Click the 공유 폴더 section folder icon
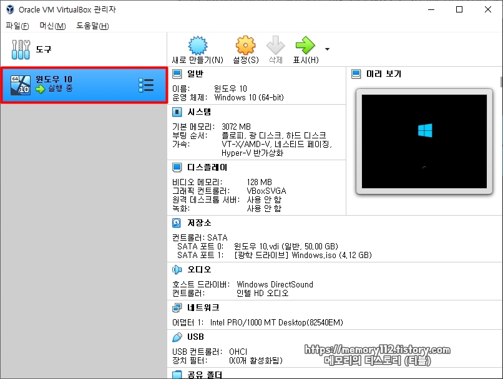The image size is (503, 379). tap(177, 375)
